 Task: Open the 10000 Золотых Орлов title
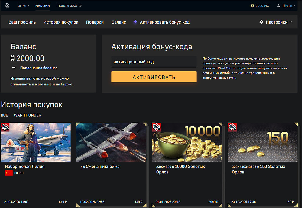[180, 169]
